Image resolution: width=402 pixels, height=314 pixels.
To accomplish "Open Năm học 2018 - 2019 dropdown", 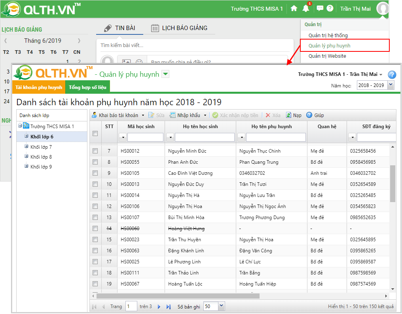I will pyautogui.click(x=391, y=85).
